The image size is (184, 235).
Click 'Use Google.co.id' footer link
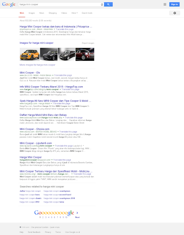[x=72, y=232]
